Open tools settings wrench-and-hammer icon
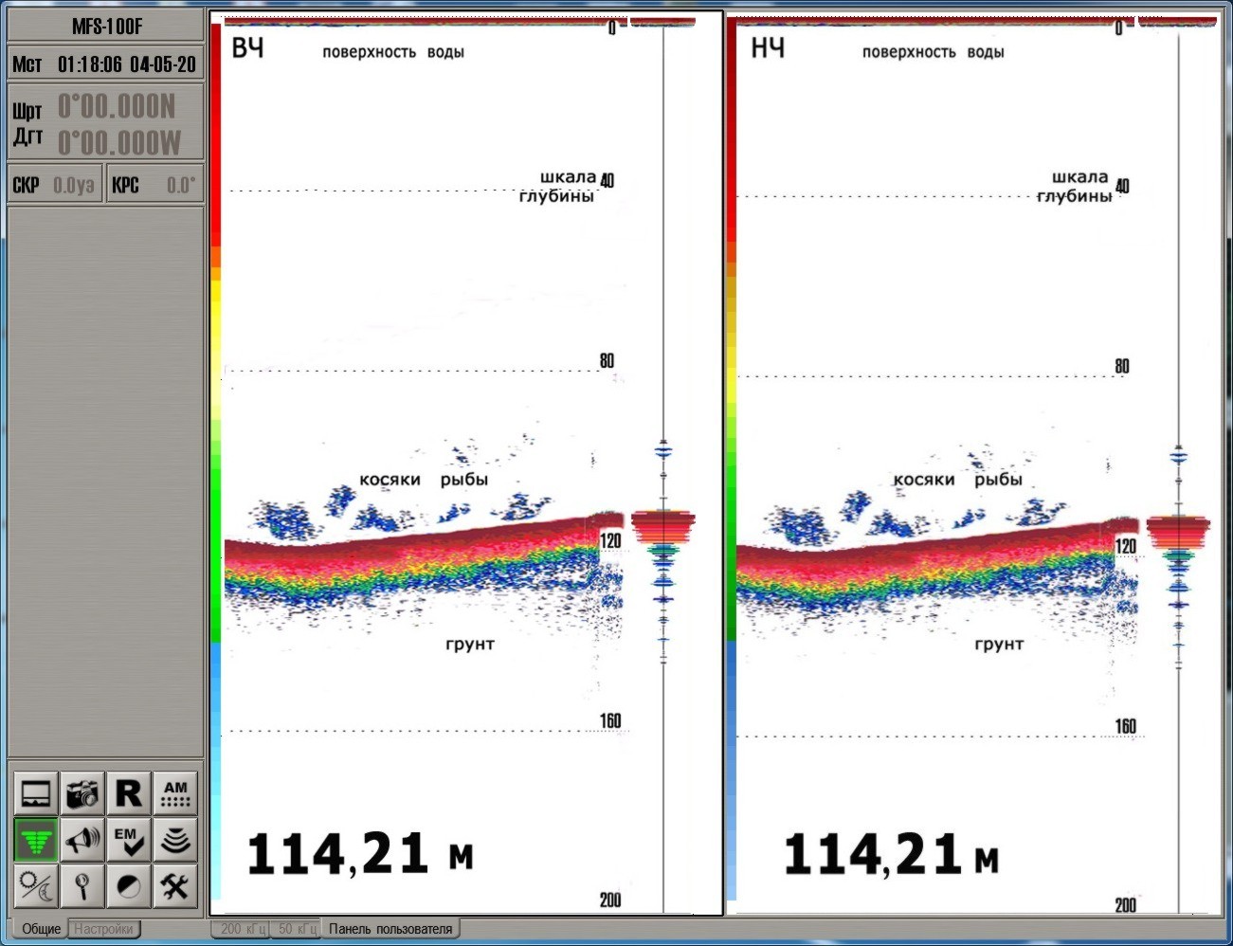Viewport: 1233px width, 946px height. coord(175,885)
